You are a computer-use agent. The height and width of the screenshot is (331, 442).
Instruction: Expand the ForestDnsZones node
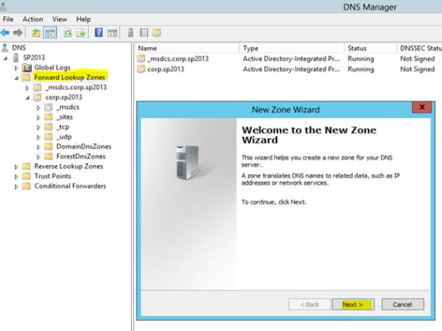click(x=38, y=157)
